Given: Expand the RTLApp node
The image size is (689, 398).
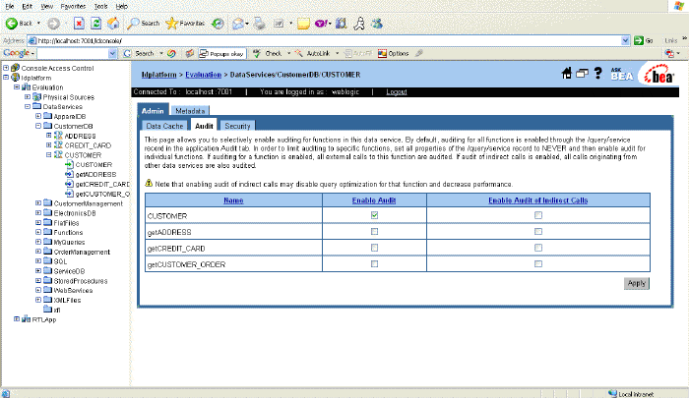Looking at the screenshot, I should tap(17, 319).
